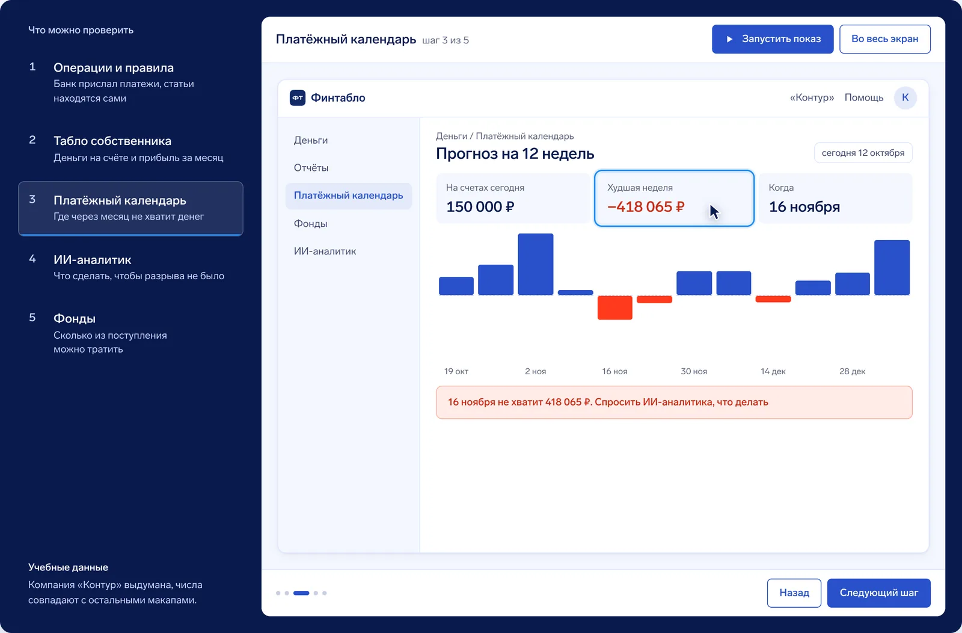
Task: Click the active elongated pagination dot
Action: (301, 593)
